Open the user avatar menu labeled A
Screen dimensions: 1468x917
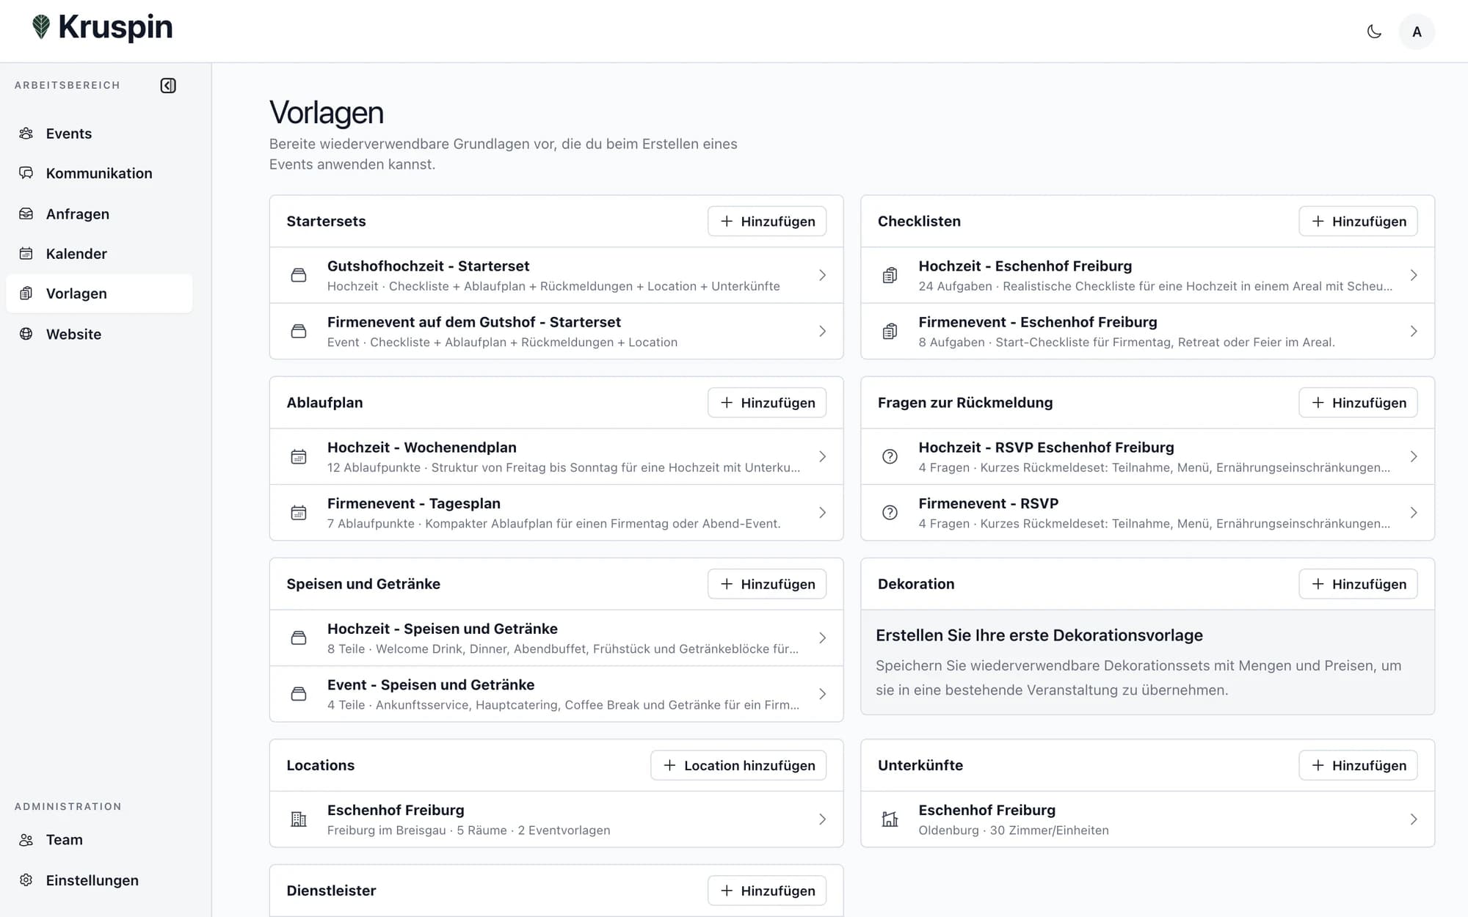[x=1417, y=32]
